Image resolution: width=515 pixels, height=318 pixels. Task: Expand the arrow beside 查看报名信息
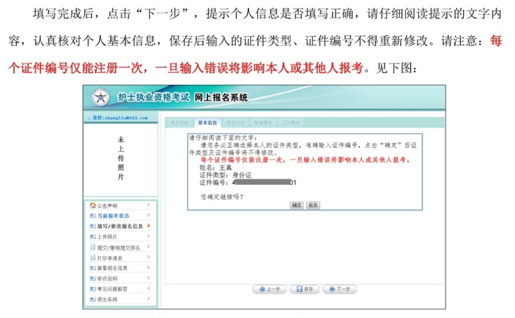(149, 267)
